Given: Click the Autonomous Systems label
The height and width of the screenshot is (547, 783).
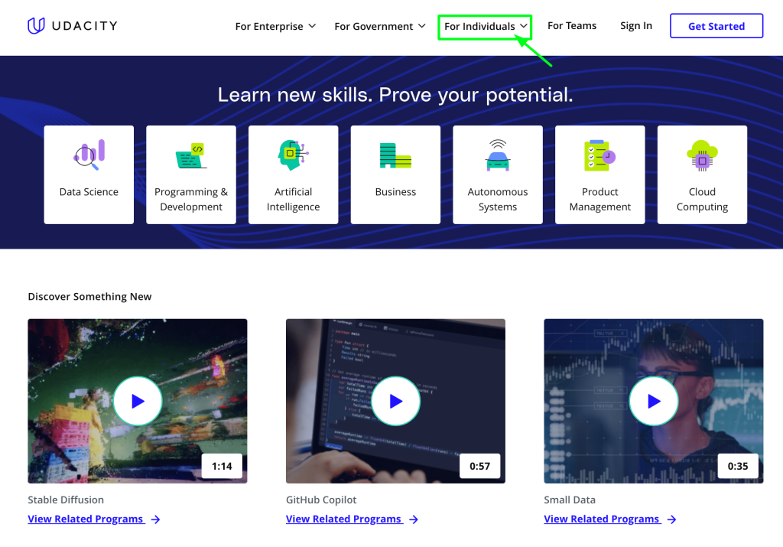Looking at the screenshot, I should (x=498, y=200).
